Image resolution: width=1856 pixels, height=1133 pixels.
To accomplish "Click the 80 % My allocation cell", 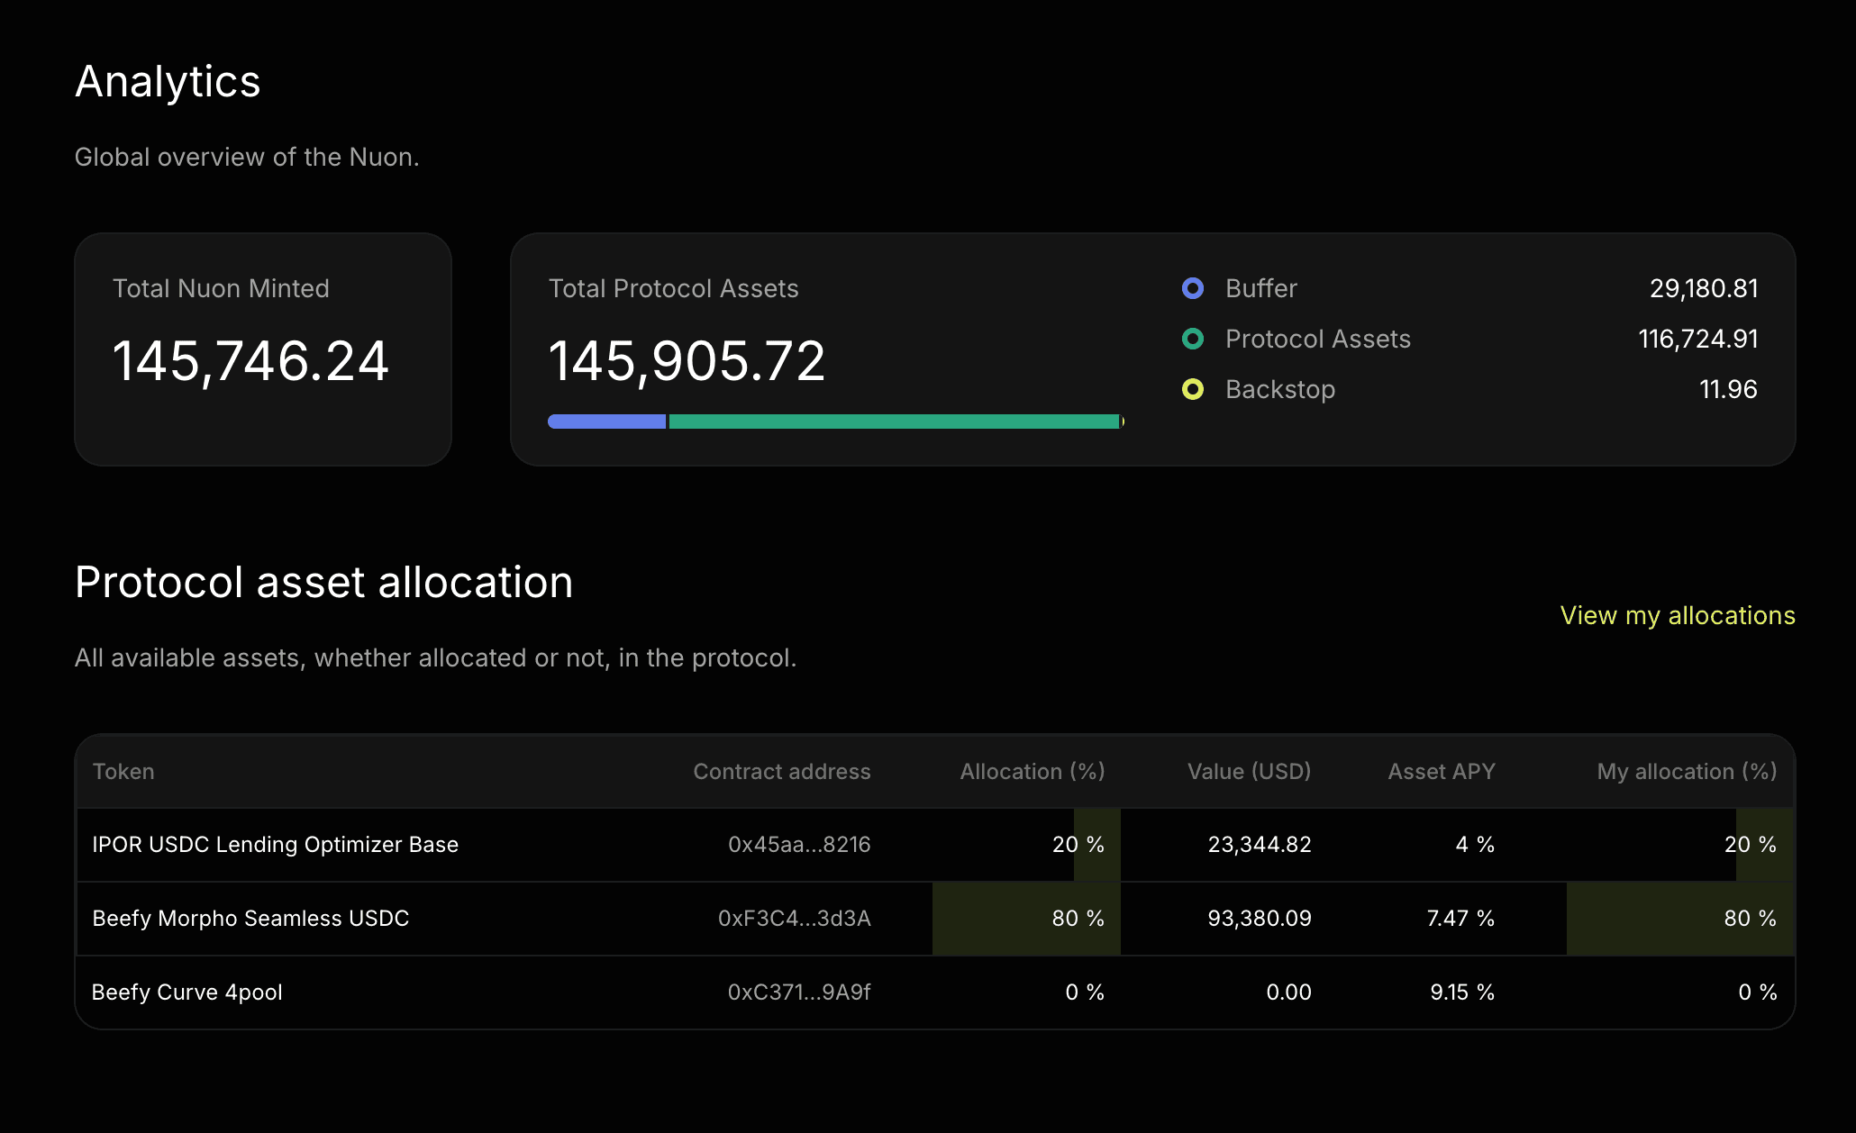I will [1749, 919].
